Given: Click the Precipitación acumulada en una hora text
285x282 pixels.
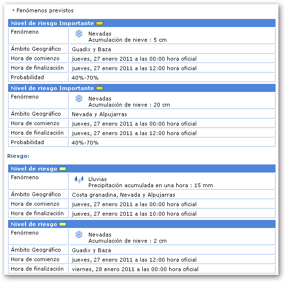Looking at the screenshot, I should 150,185.
